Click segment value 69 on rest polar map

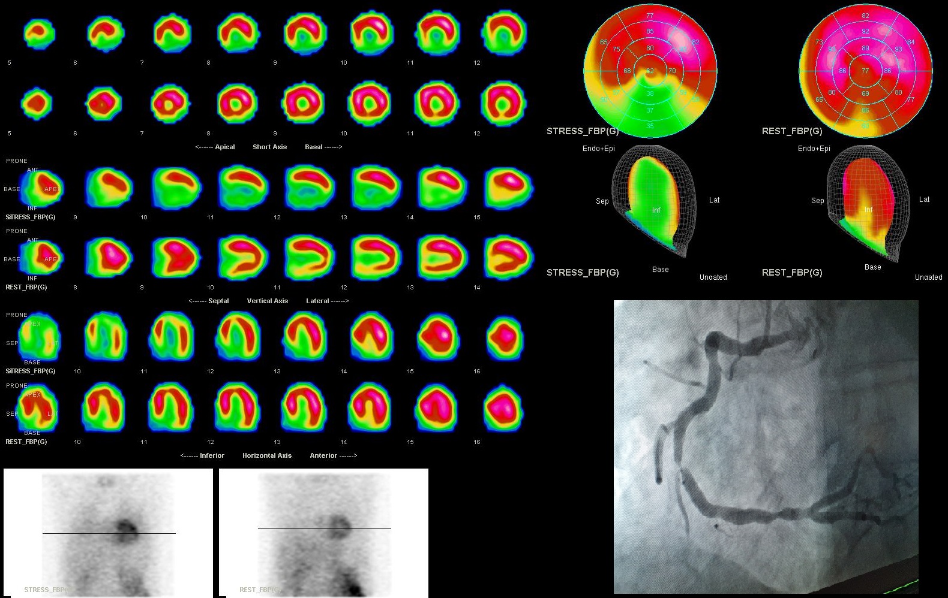[865, 94]
